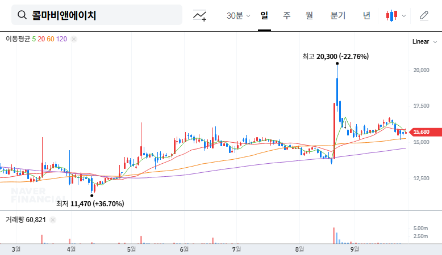
Task: Click the 9월 date axis label
Action: [355, 249]
